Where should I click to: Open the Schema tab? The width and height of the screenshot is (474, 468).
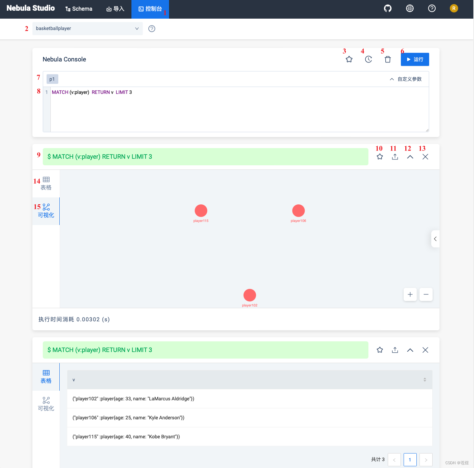pos(79,9)
